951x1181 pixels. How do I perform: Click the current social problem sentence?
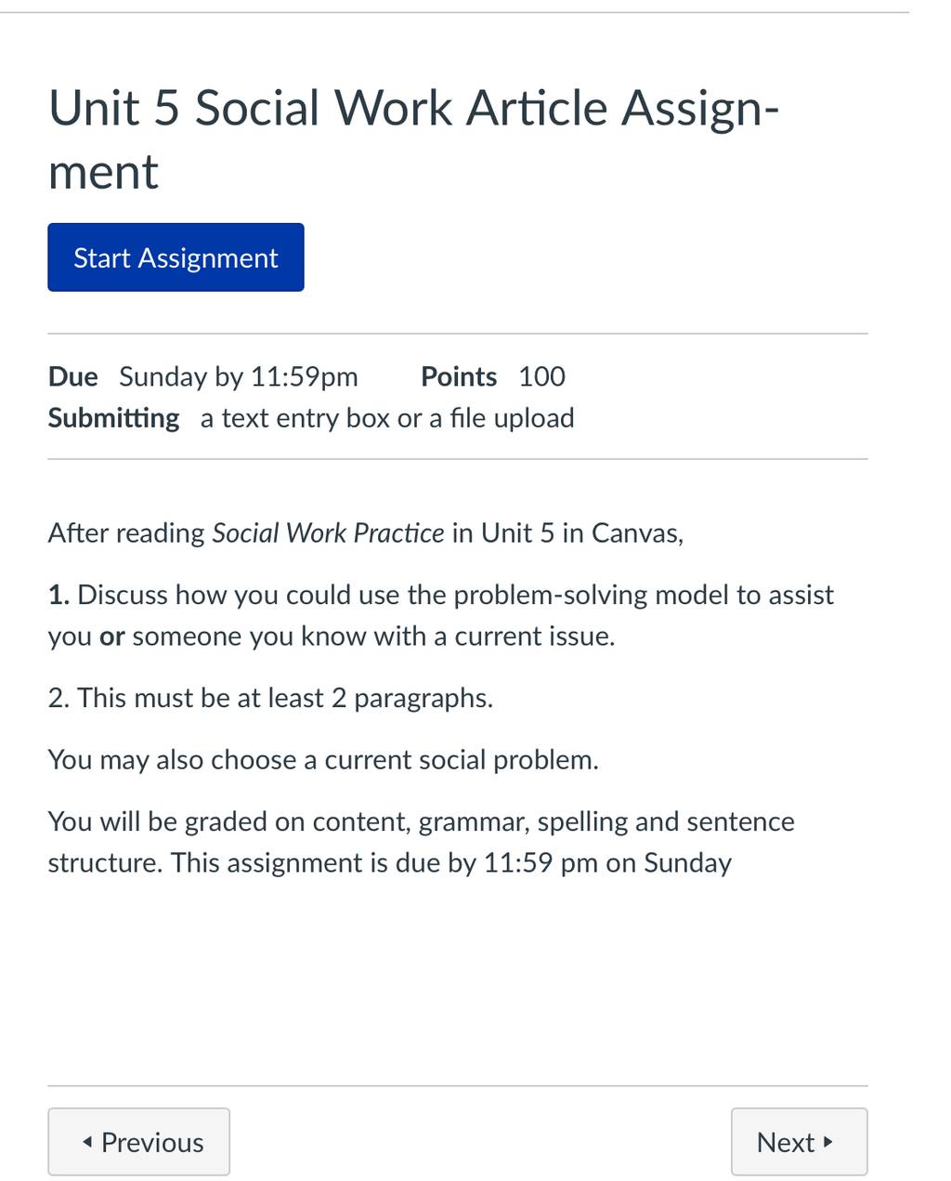(x=323, y=760)
